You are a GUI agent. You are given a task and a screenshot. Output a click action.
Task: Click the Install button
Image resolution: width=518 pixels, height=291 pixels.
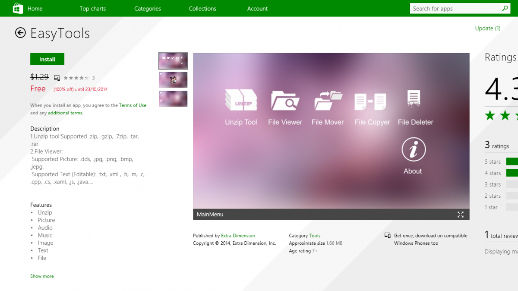click(47, 59)
